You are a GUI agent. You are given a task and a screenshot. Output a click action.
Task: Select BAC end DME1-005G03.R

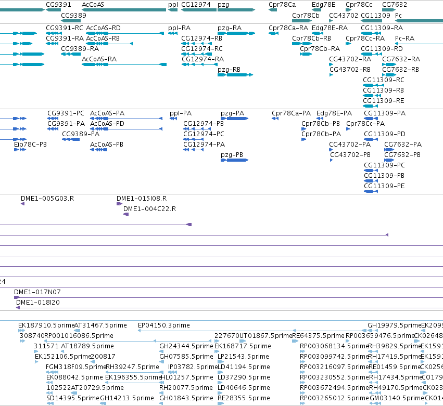[22, 204]
